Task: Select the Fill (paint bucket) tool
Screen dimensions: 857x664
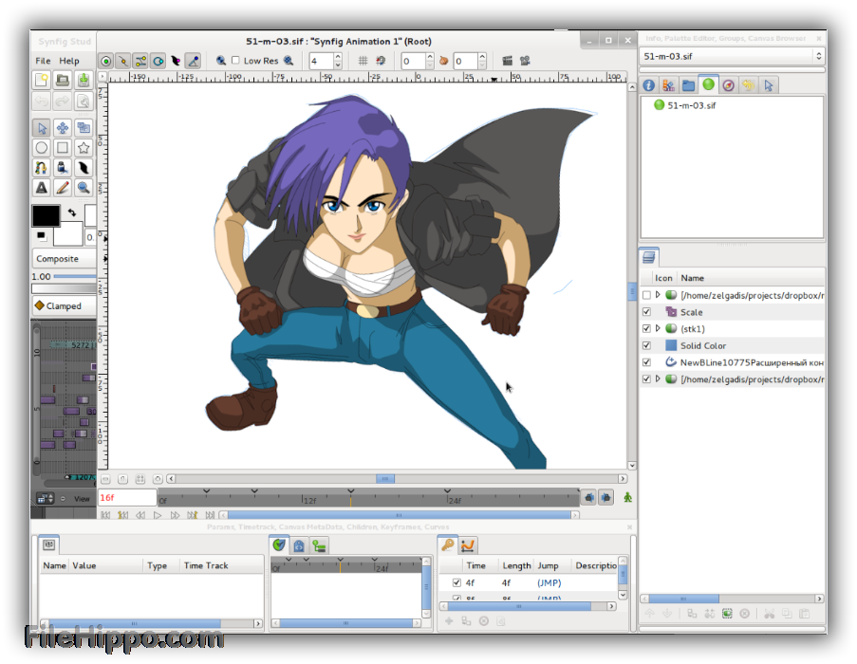Action: coord(63,168)
